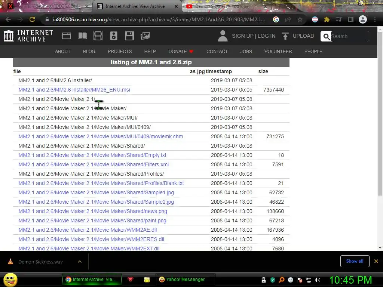The width and height of the screenshot is (383, 287).
Task: Expand the Demon Sickness.wav download options
Action: 80,262
